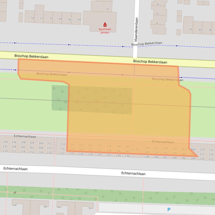Viewport: 215px width, 215px height.
Task: Select building number 52
Action: click(41, 18)
